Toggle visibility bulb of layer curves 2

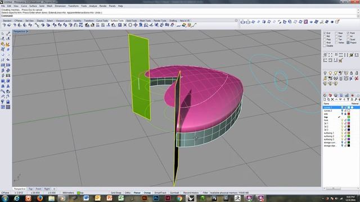342,111
